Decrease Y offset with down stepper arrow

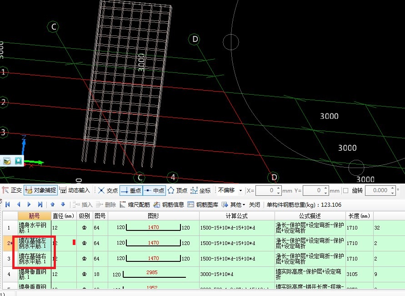tap(326, 193)
